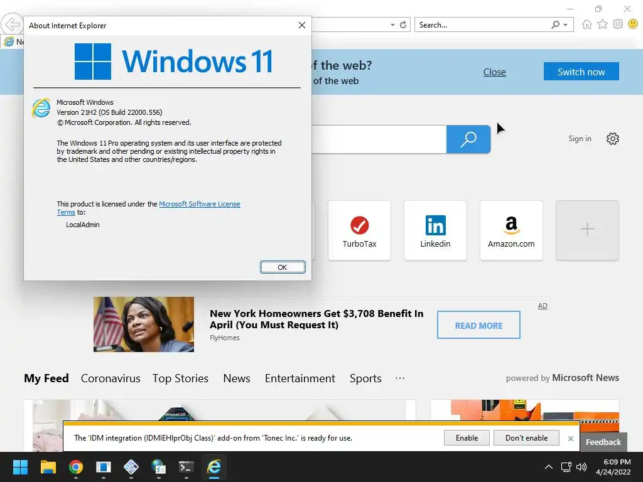This screenshot has height=482, width=643.
Task: Click the network tray icon
Action: click(x=566, y=467)
